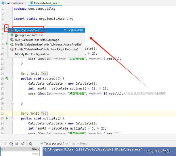Image resolution: width=176 pixels, height=156 pixels.
Task: Open the test history clock icon
Action: 11,144
